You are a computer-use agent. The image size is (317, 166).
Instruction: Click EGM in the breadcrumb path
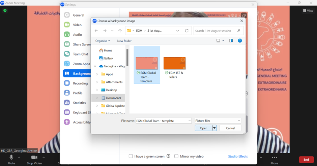pos(139,31)
